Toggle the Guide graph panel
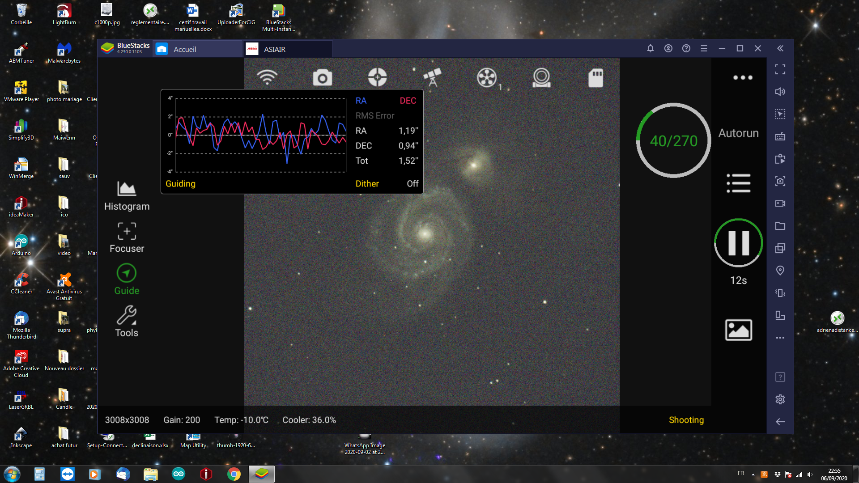The width and height of the screenshot is (859, 483). tap(127, 280)
